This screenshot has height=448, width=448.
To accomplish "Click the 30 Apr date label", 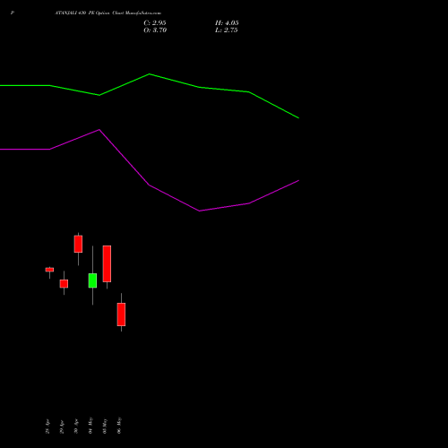I will click(76, 426).
